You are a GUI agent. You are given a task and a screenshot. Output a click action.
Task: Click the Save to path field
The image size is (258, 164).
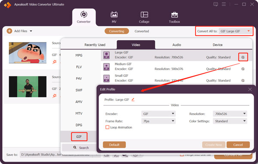tap(56, 155)
